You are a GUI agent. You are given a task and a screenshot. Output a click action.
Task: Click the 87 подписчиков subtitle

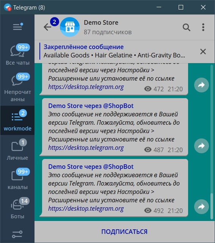pyautogui.click(x=108, y=32)
